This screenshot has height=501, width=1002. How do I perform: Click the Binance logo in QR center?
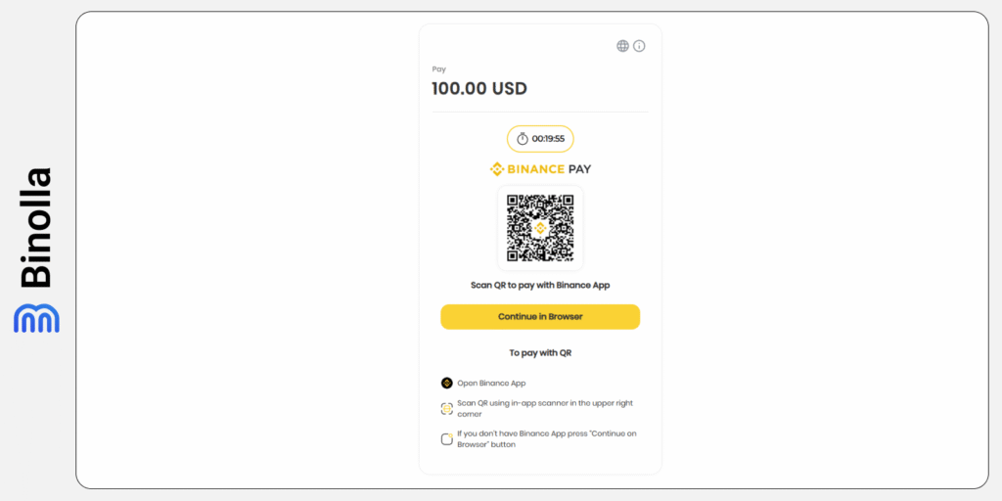click(x=540, y=228)
